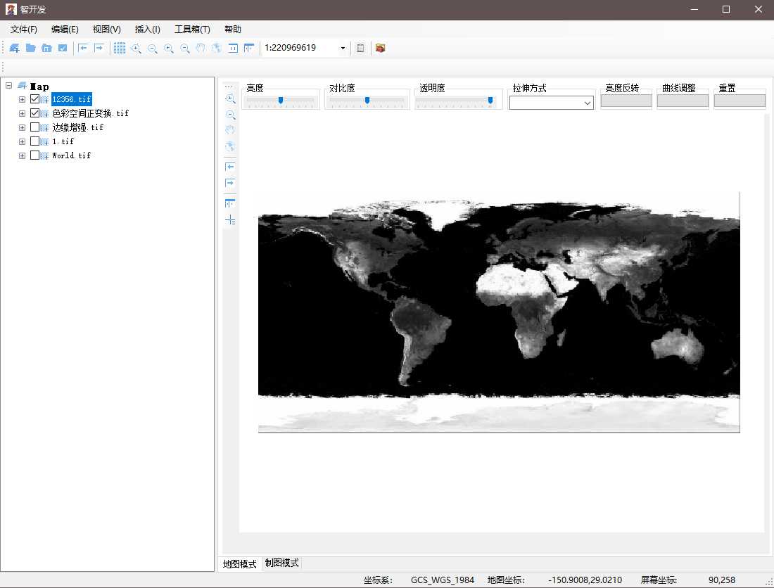The height and width of the screenshot is (588, 774).
Task: Click the bracket-frame icon beside the globe
Action: click(233, 48)
